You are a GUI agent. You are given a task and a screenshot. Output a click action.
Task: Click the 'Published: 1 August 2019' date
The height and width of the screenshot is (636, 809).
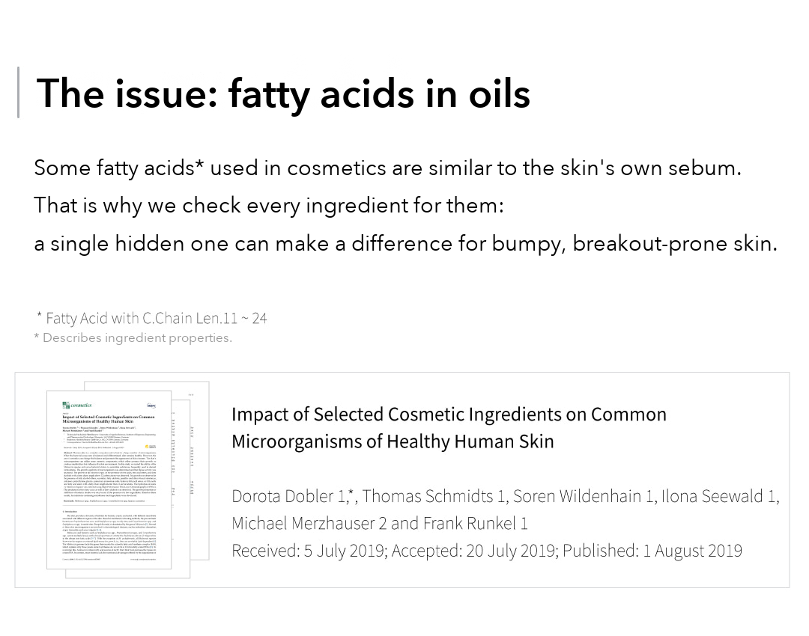(x=652, y=551)
